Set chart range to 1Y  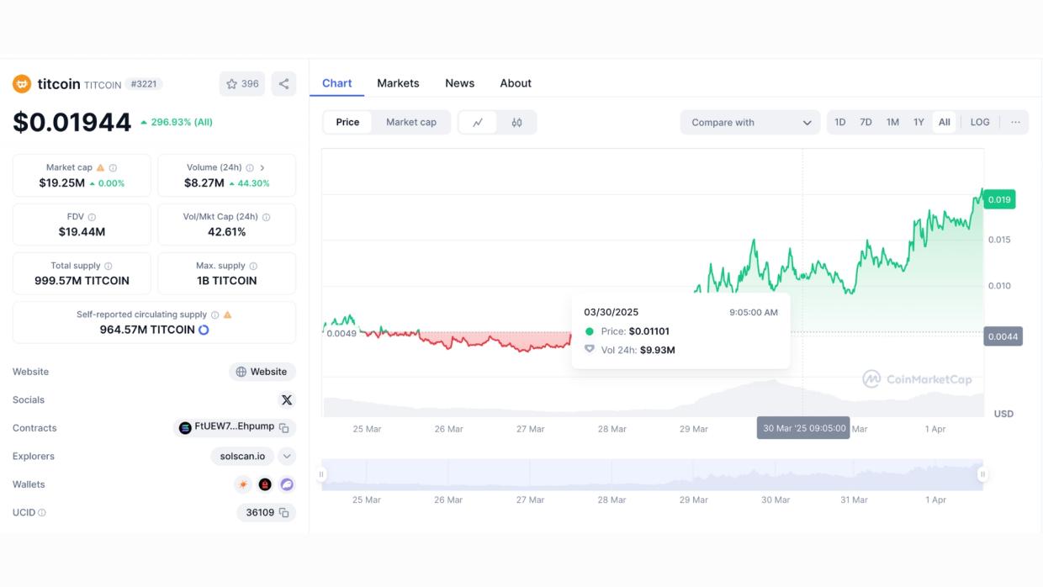[919, 123]
